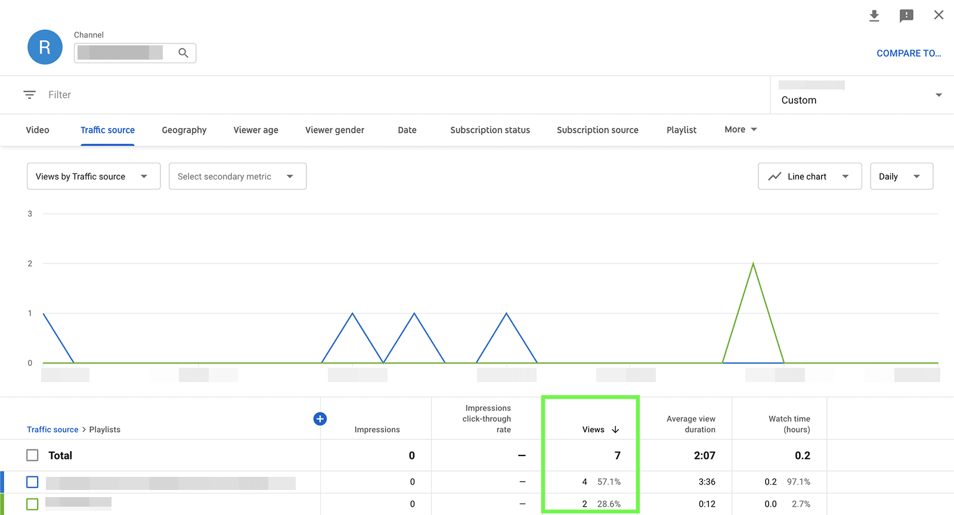The image size is (954, 515).
Task: Click the download report icon
Action: (874, 15)
